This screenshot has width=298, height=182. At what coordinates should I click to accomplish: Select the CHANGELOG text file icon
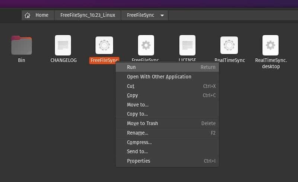pos(63,45)
